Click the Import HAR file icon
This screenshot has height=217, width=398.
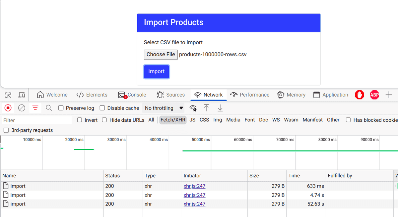point(206,108)
